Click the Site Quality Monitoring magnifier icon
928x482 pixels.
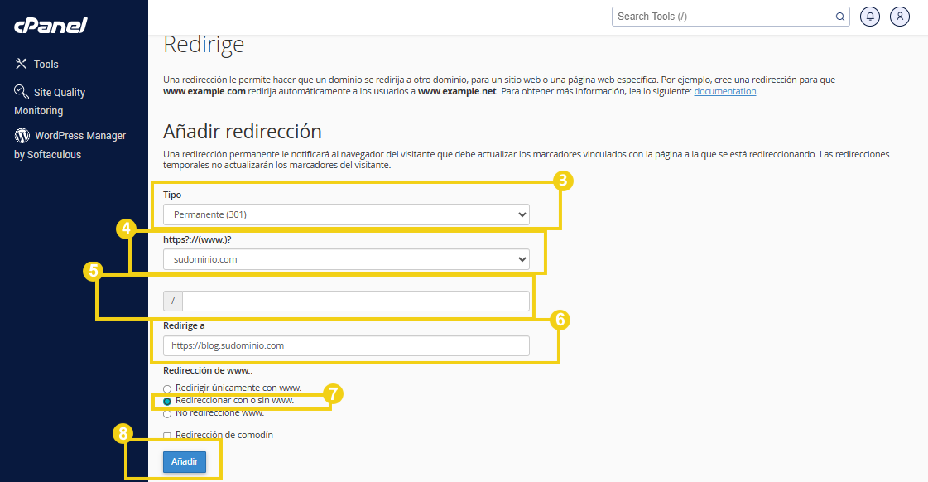22,92
